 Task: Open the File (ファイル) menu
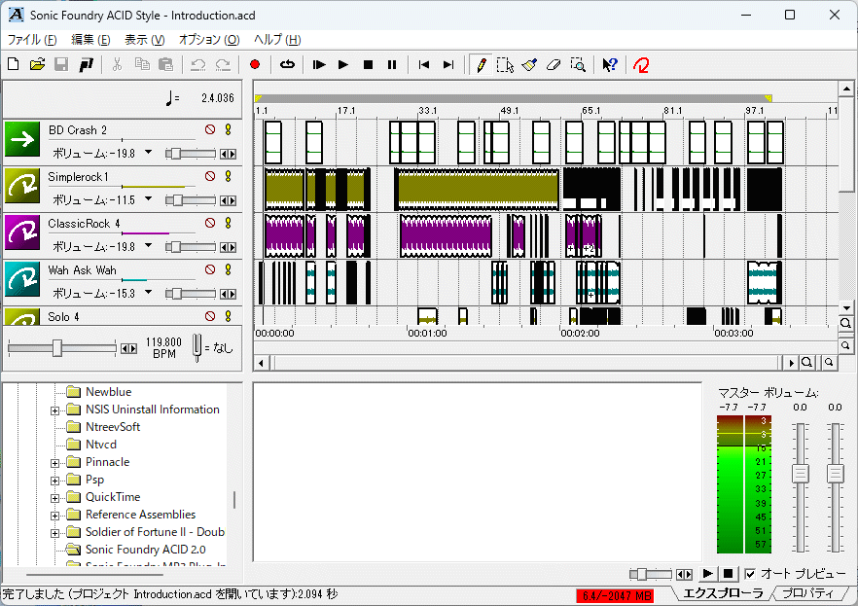[x=32, y=39]
